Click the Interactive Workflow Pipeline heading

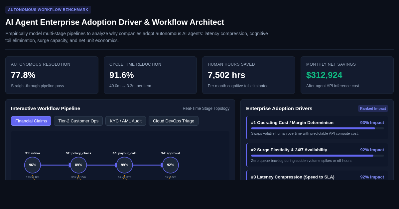[x=46, y=108]
